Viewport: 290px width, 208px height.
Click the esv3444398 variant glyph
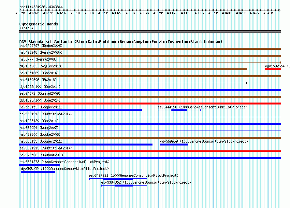tap(180, 110)
